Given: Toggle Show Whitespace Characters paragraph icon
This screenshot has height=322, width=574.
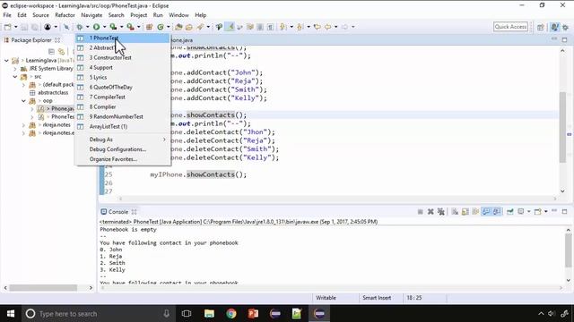Looking at the screenshot, I should point(270,27).
